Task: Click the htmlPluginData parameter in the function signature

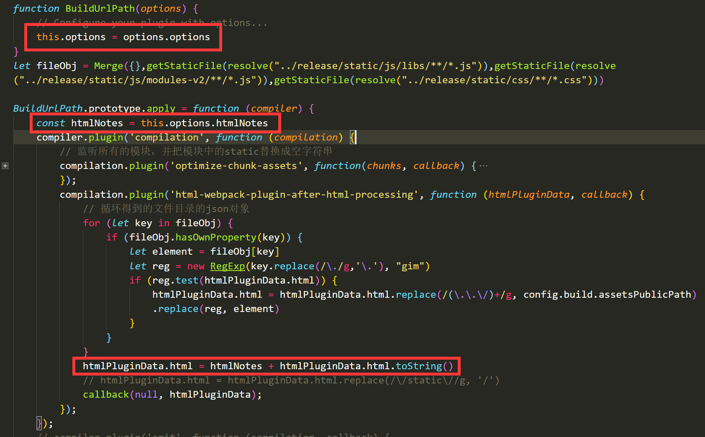Action: pyautogui.click(x=529, y=194)
